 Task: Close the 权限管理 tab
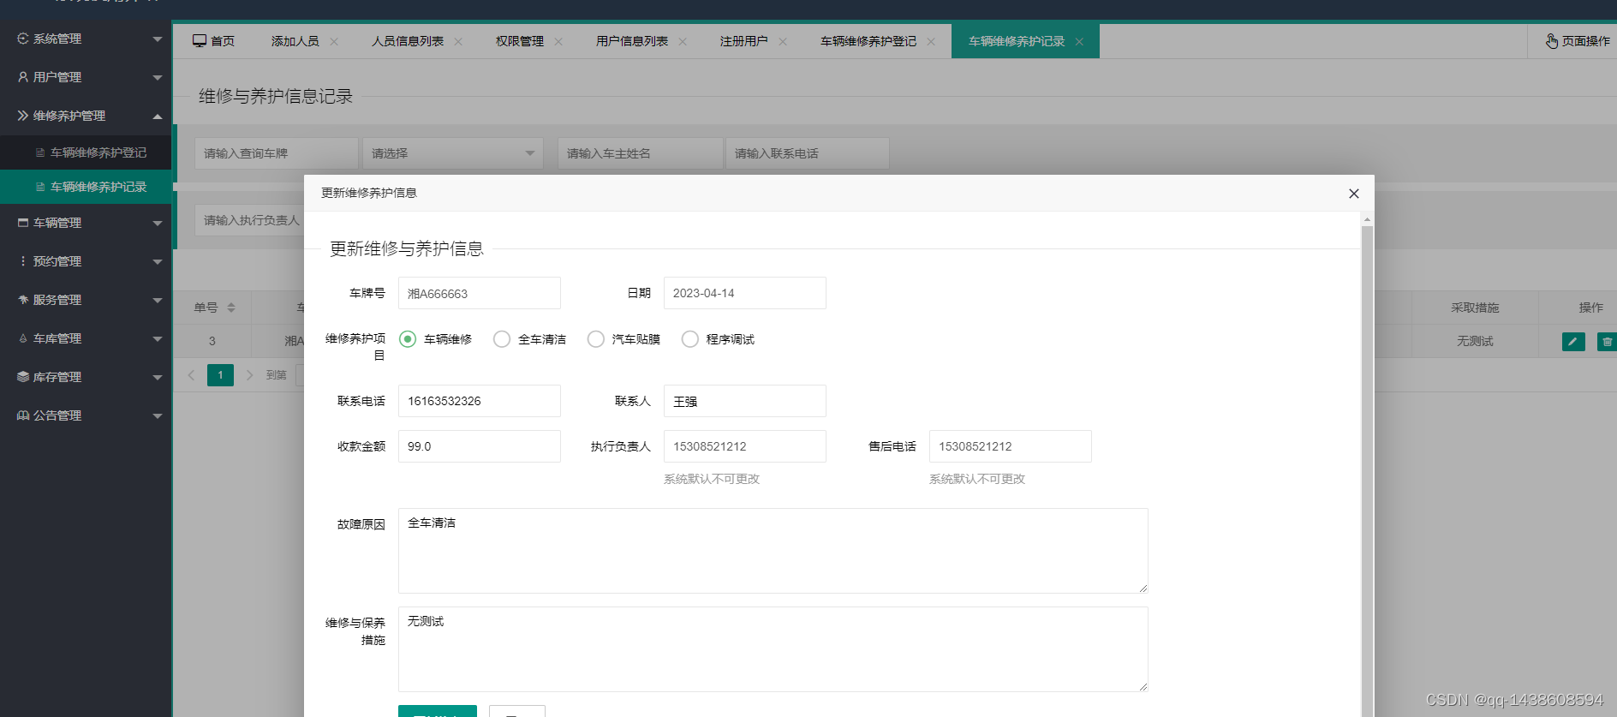[558, 41]
